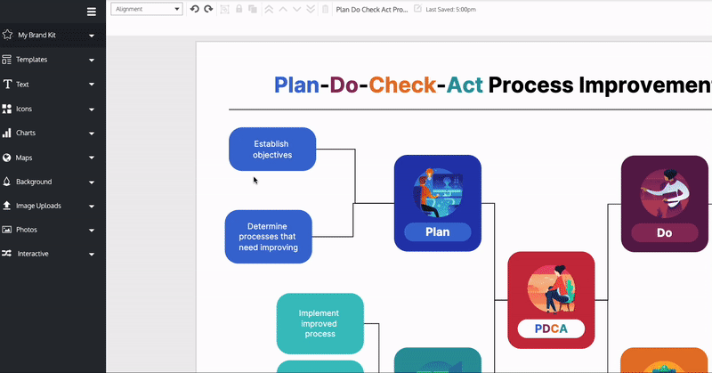Undo the last action
The width and height of the screenshot is (712, 373).
(194, 9)
